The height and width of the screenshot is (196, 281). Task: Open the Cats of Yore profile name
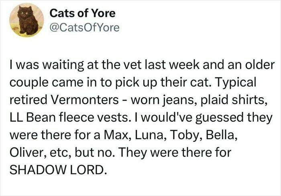(82, 13)
